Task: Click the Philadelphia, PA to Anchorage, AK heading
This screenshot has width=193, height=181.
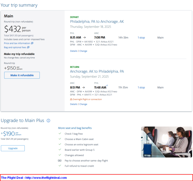Action: click(97, 22)
